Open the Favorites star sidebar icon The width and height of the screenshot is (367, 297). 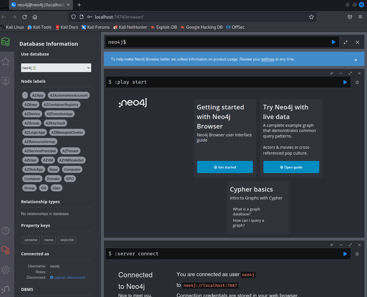pos(5,61)
